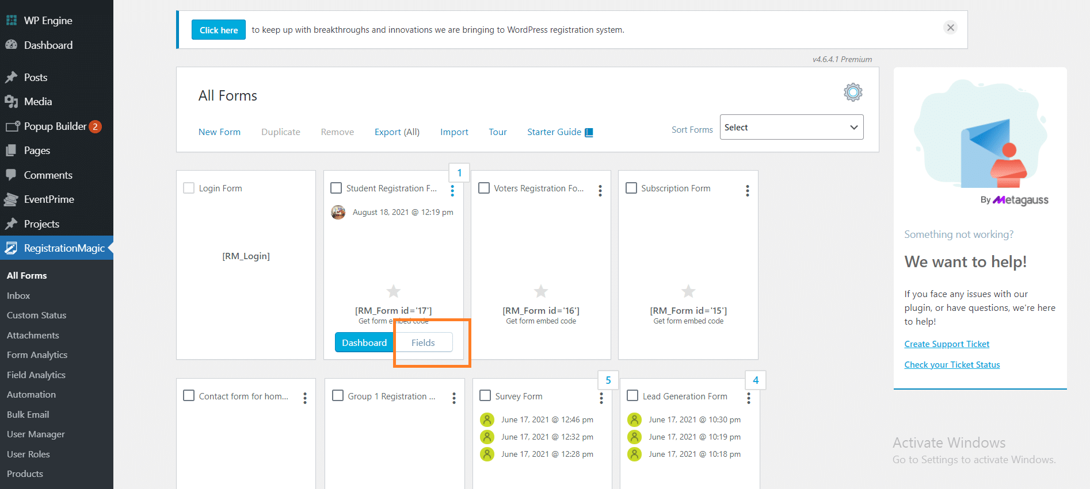Open Form Analytics in the sidebar
The height and width of the screenshot is (489, 1090).
tap(37, 355)
